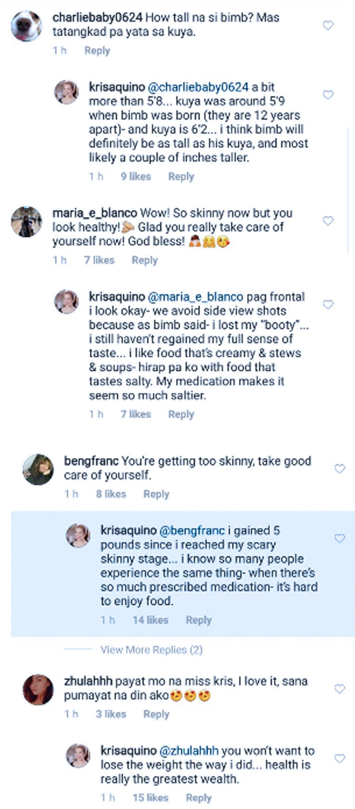Reply to zhulahhh's comment
Screen dimensions: 355x809
pyautogui.click(x=156, y=714)
